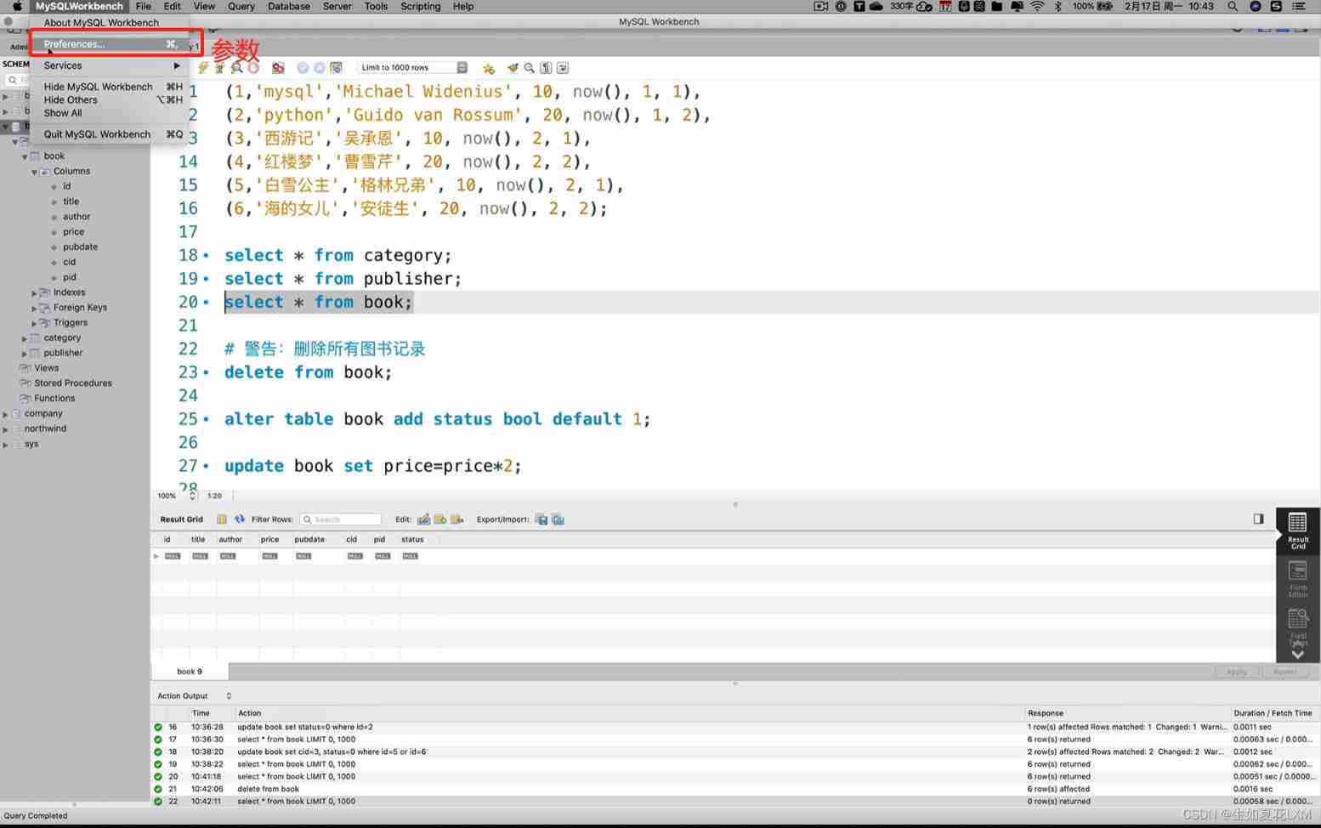Collapse the Columns tree node
This screenshot has width=1321, height=828.
35,172
